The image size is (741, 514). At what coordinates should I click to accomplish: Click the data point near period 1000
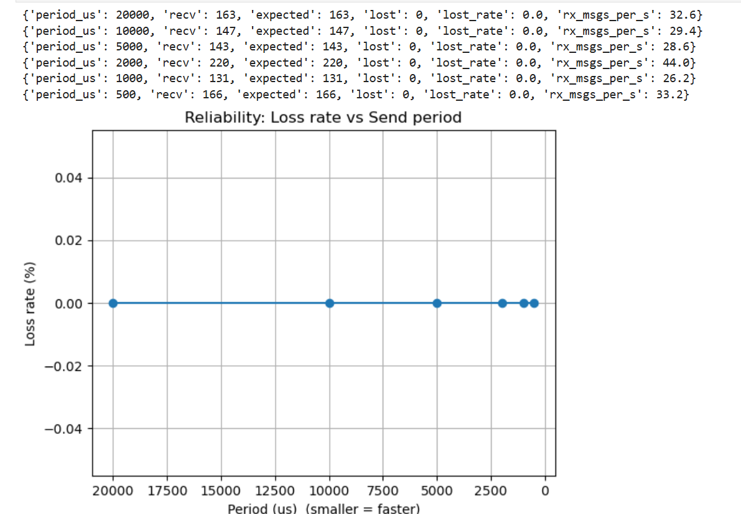tap(523, 303)
